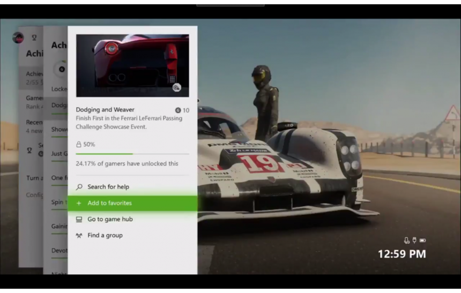Open the trophy achievements tab icon

pos(34,37)
